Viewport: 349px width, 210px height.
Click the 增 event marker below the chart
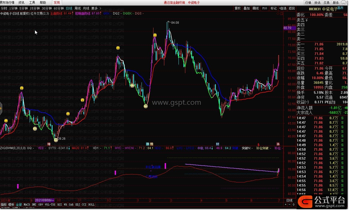point(49,144)
